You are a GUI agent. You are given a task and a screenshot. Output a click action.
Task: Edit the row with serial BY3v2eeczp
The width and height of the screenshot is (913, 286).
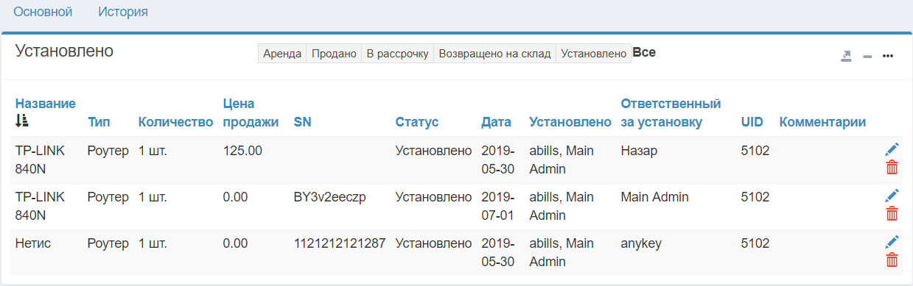892,196
